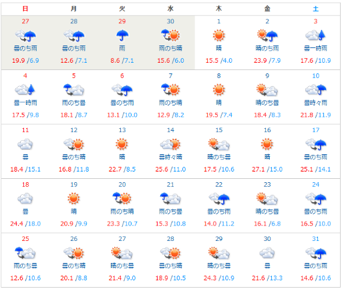This screenshot has height=289, width=342.
Task: Click the rain-then-sun icon on the 7th
Action: [170, 89]
